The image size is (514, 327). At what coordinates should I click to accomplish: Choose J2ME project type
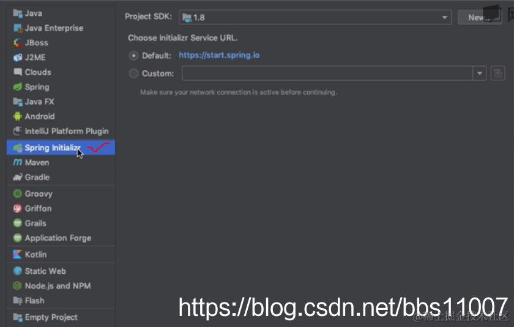tap(35, 58)
